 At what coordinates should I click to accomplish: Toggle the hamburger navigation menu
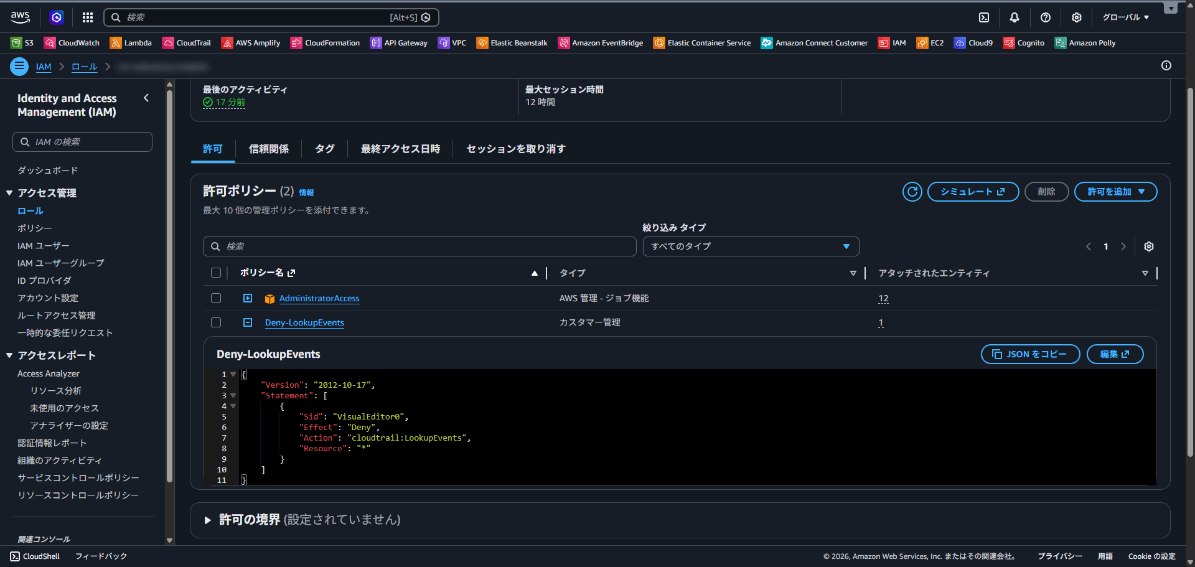19,66
